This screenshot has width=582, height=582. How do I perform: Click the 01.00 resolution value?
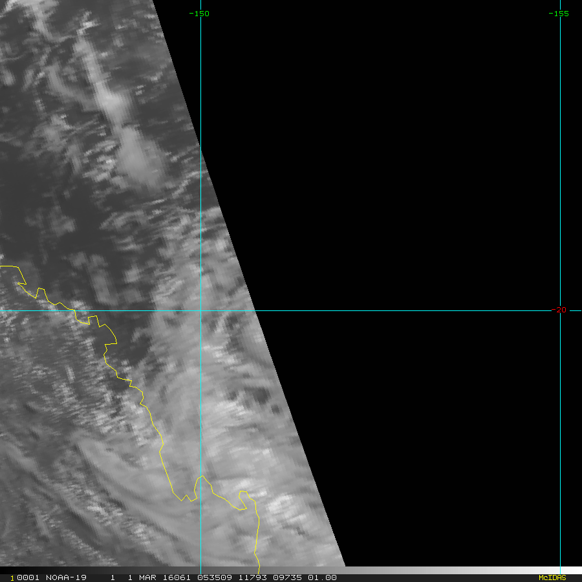coord(322,577)
